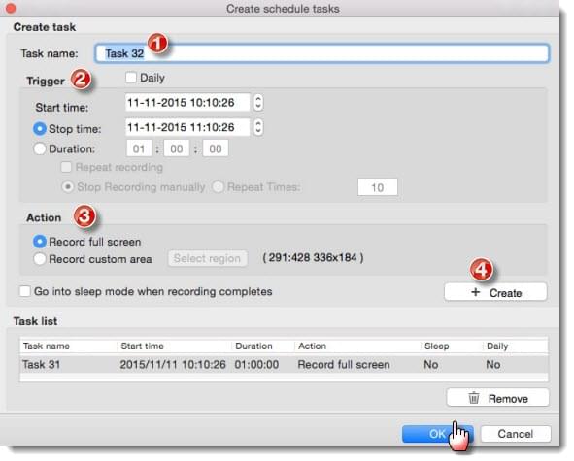
Task: Click the Start time date field
Action: pos(187,103)
